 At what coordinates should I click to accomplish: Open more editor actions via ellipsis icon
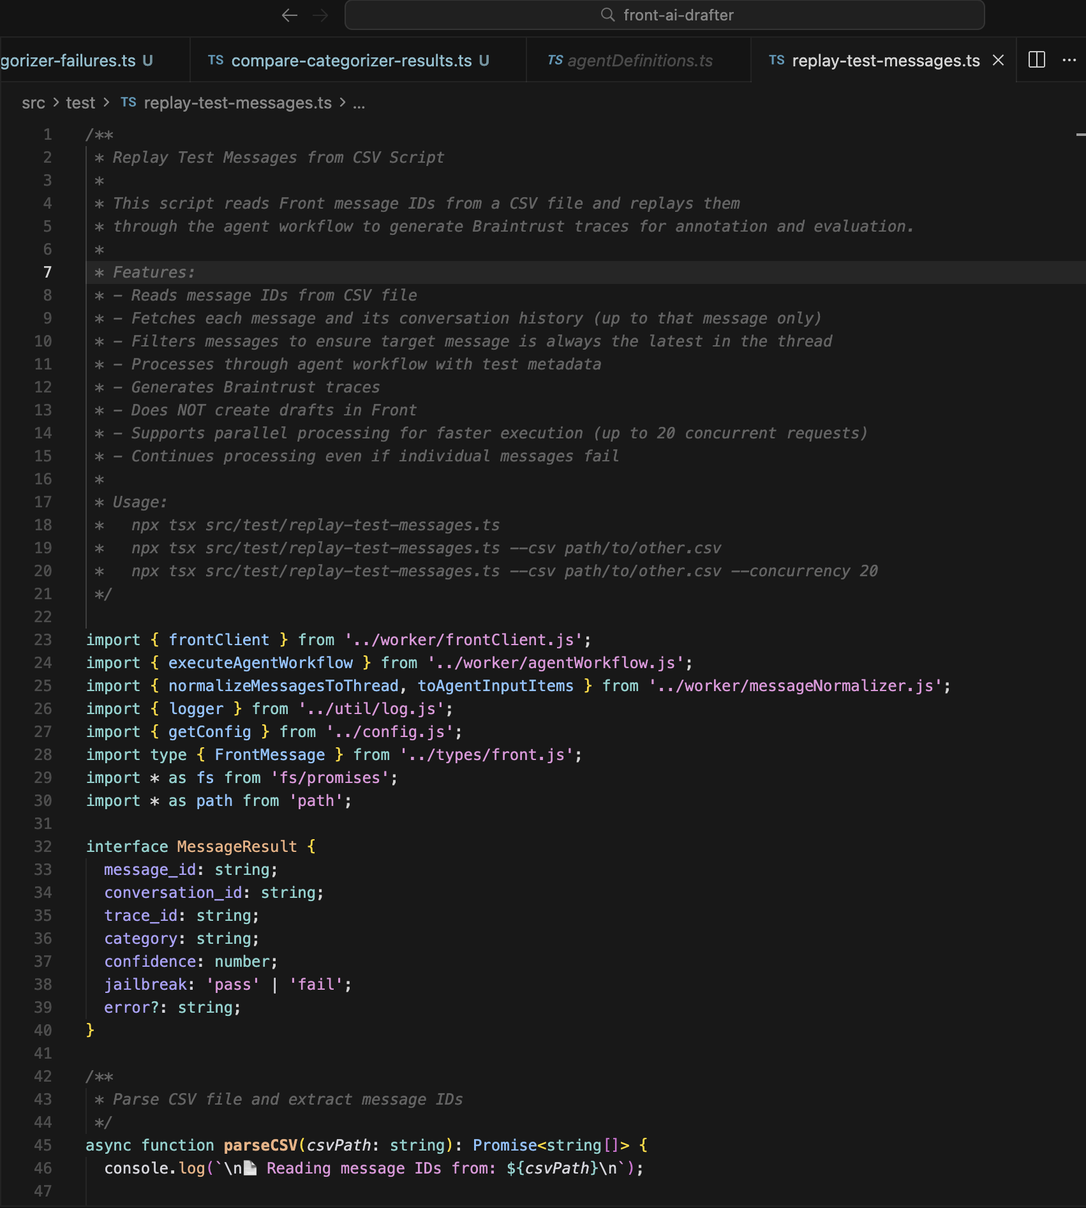tap(1069, 60)
